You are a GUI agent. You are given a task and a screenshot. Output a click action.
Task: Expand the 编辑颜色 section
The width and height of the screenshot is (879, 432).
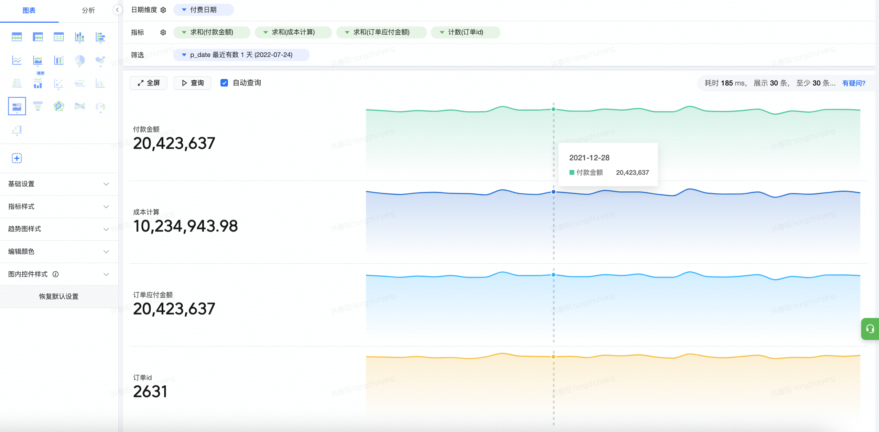[x=59, y=252]
